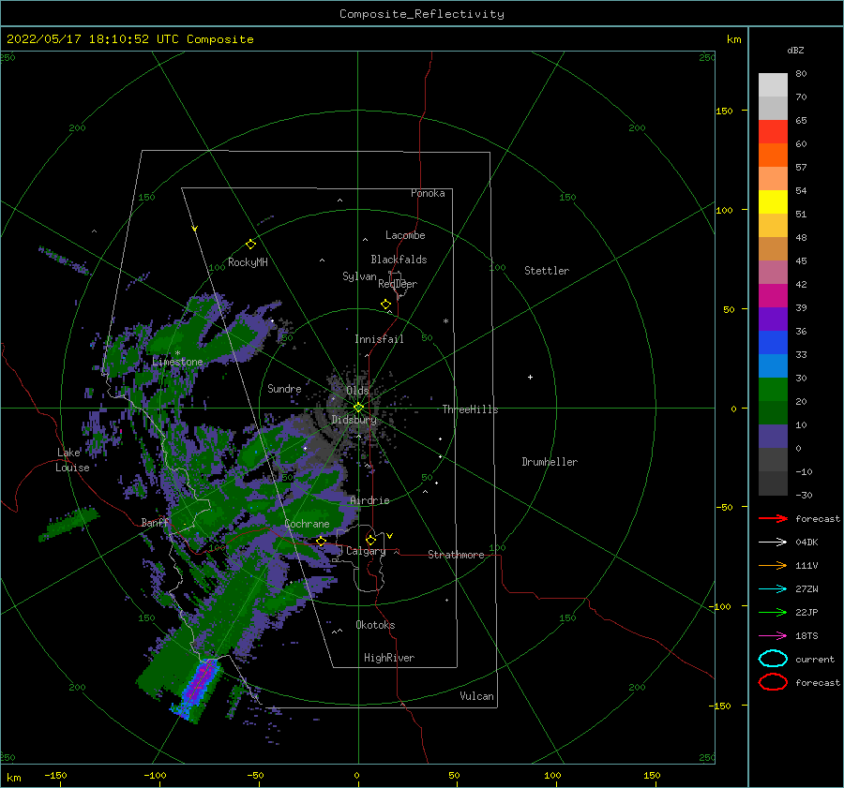
Task: Select the Limestone label
Action: 177,362
